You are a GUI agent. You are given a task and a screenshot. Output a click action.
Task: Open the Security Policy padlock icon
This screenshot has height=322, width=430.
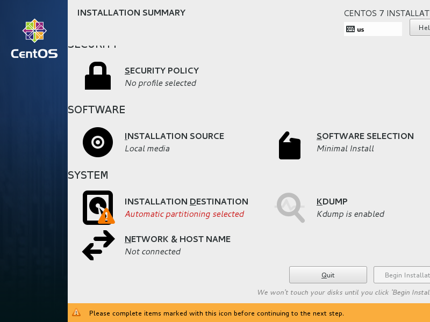click(x=98, y=76)
